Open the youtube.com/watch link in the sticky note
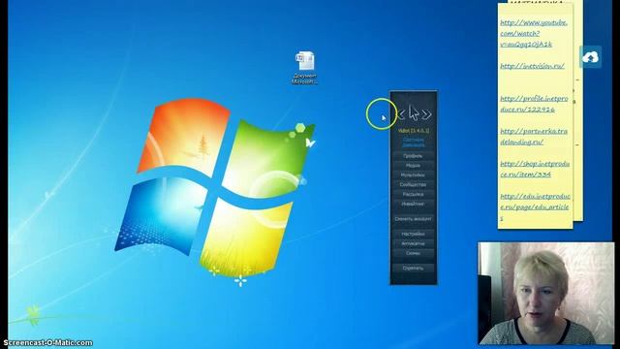 pos(534,34)
